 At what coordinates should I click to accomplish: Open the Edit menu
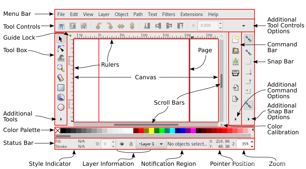pyautogui.click(x=74, y=14)
